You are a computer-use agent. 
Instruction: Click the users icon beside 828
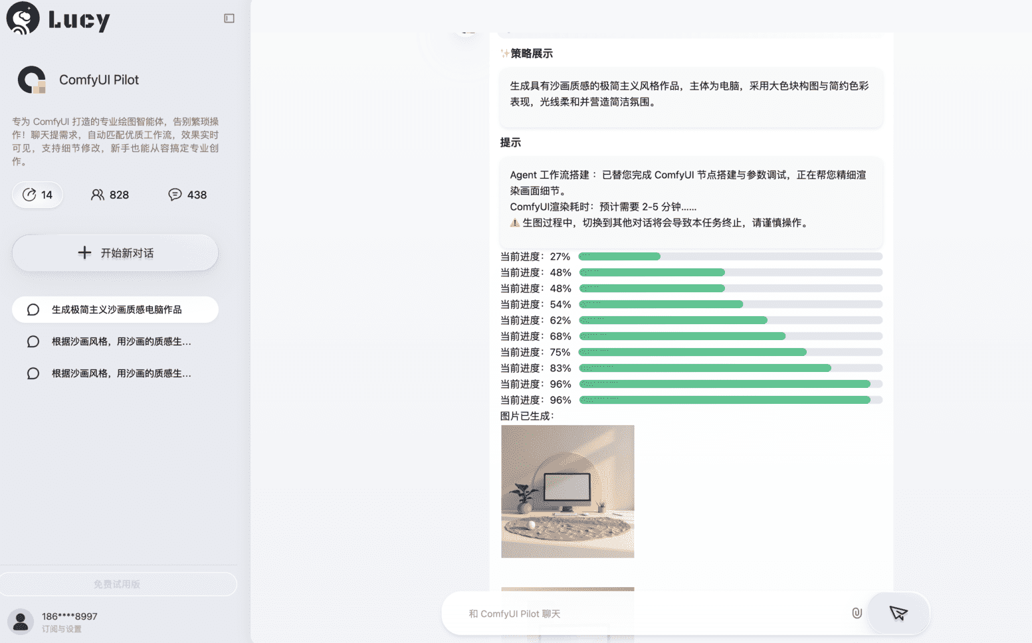97,195
